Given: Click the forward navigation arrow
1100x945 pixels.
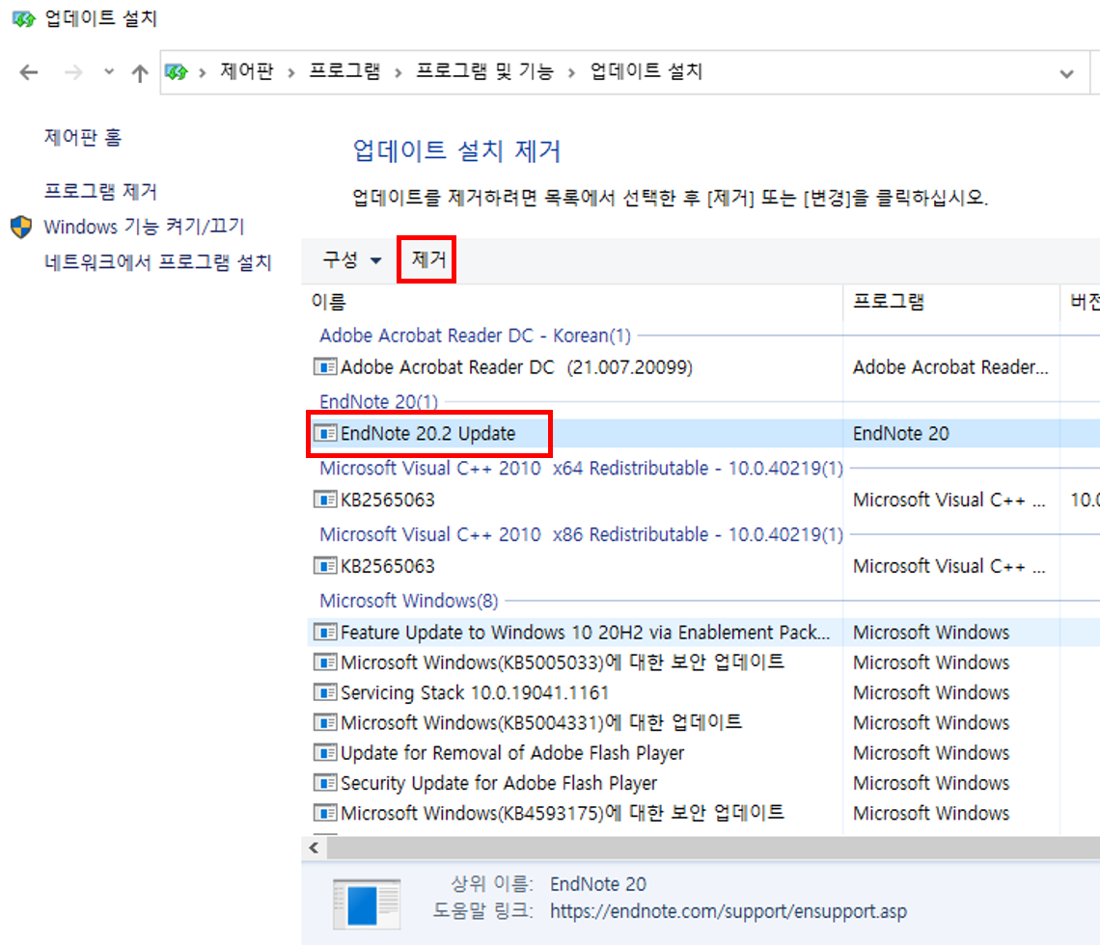Looking at the screenshot, I should click(x=73, y=72).
